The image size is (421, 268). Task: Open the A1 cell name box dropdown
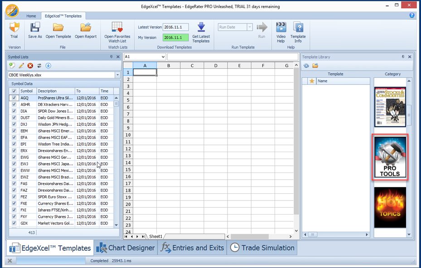coord(163,57)
